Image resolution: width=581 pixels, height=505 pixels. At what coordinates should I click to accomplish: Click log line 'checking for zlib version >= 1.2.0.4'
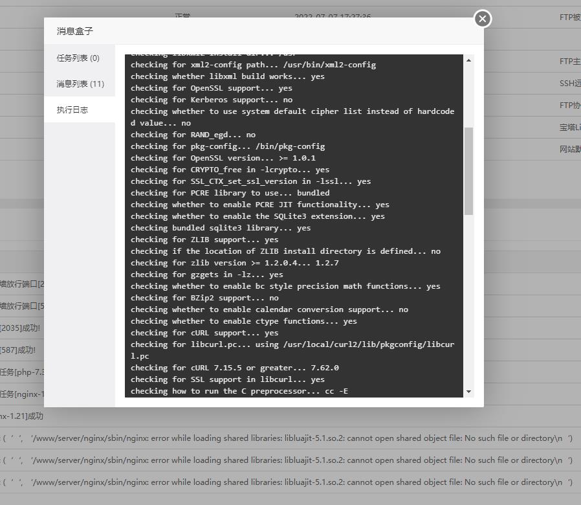pyautogui.click(x=235, y=263)
